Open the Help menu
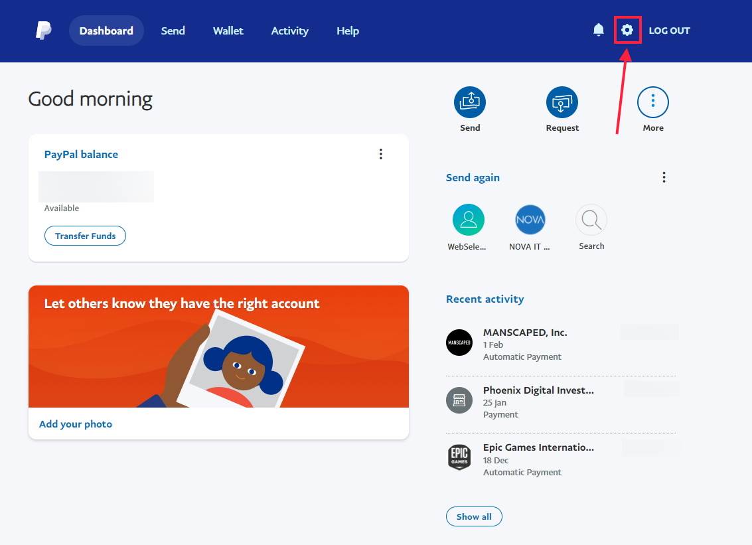752x545 pixels. 347,31
